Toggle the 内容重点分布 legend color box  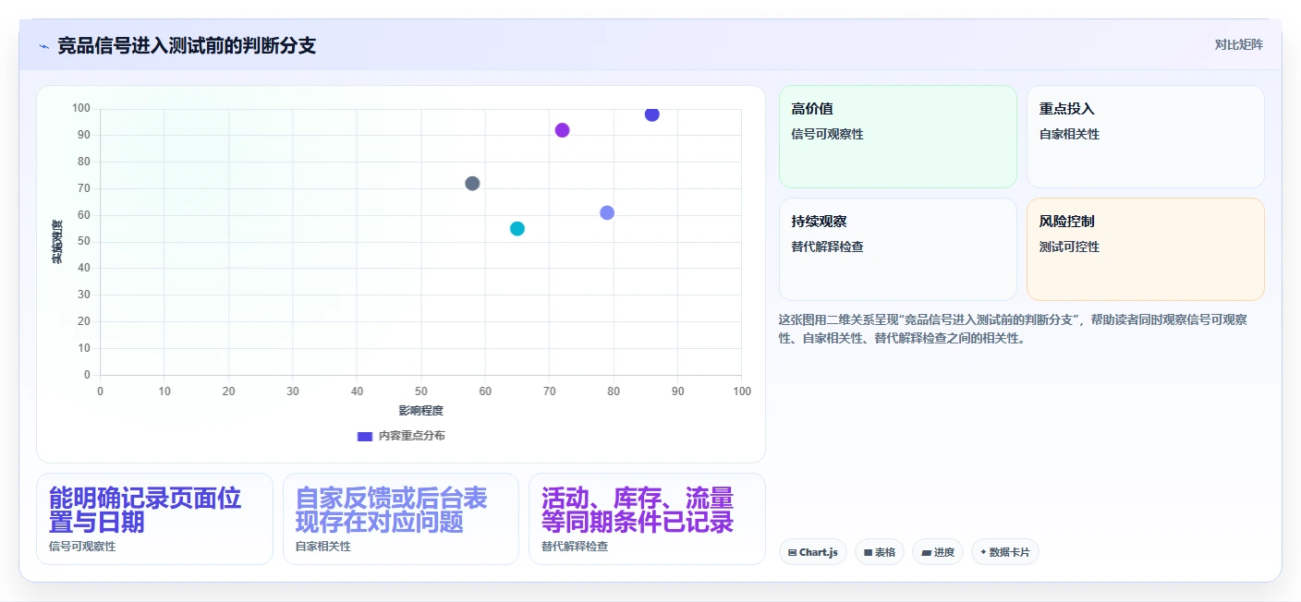364,436
